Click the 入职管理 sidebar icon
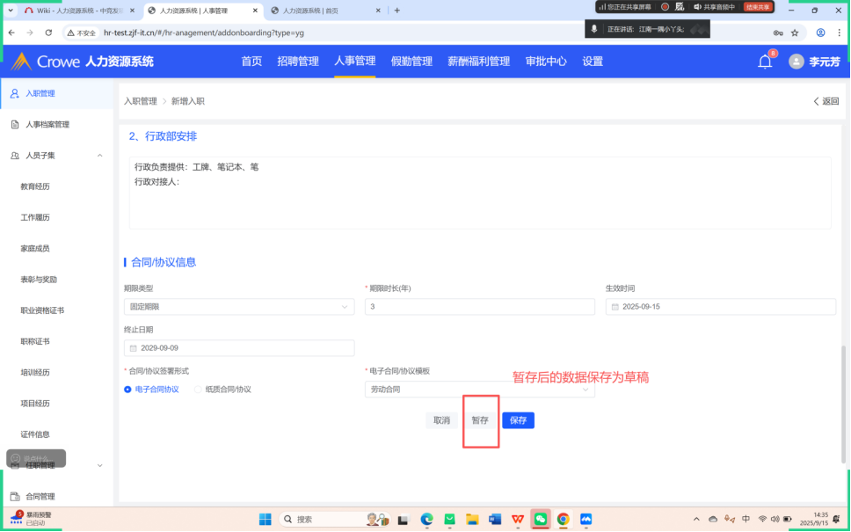Screen dimensions: 851x532 [14, 93]
